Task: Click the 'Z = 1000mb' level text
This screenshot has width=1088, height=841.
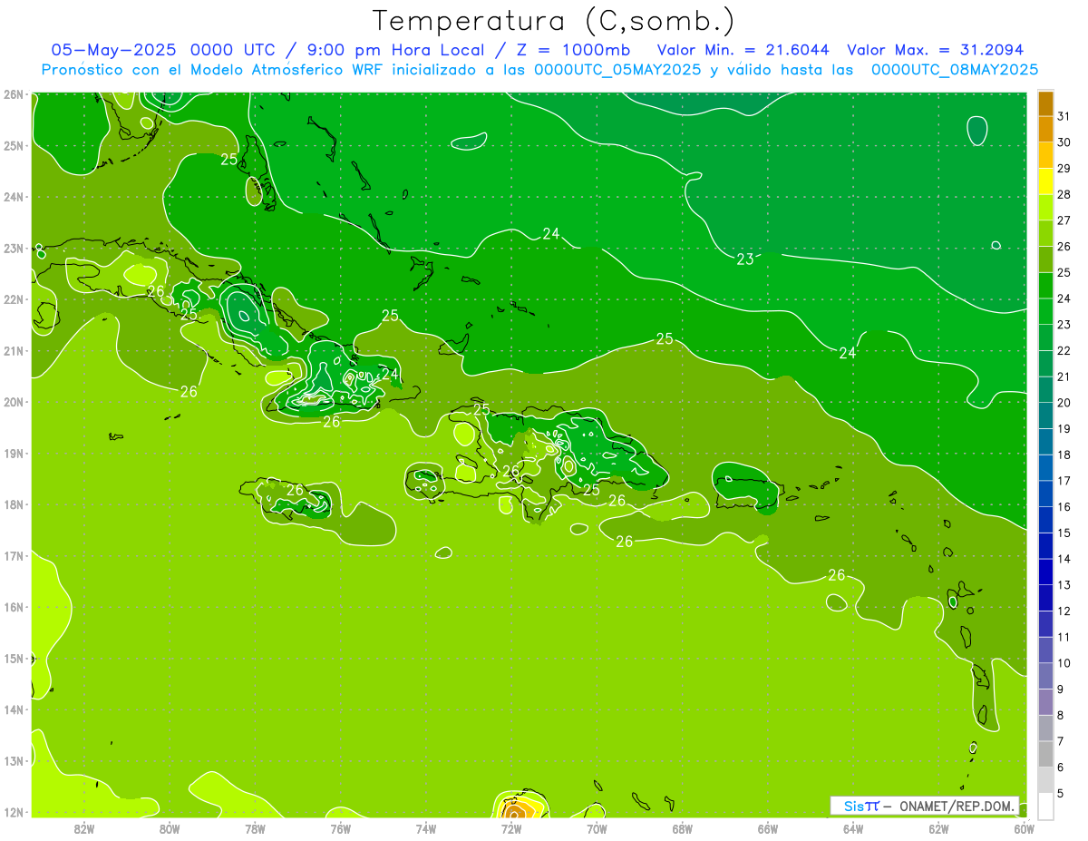Action: click(571, 49)
